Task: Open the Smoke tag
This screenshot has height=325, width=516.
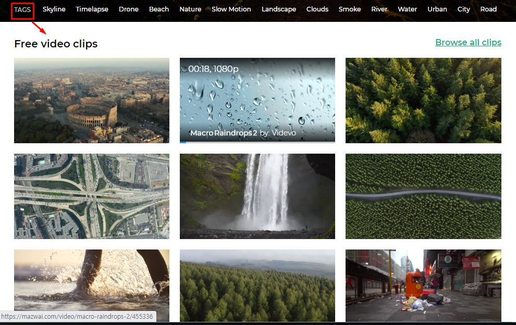Action: [x=350, y=9]
